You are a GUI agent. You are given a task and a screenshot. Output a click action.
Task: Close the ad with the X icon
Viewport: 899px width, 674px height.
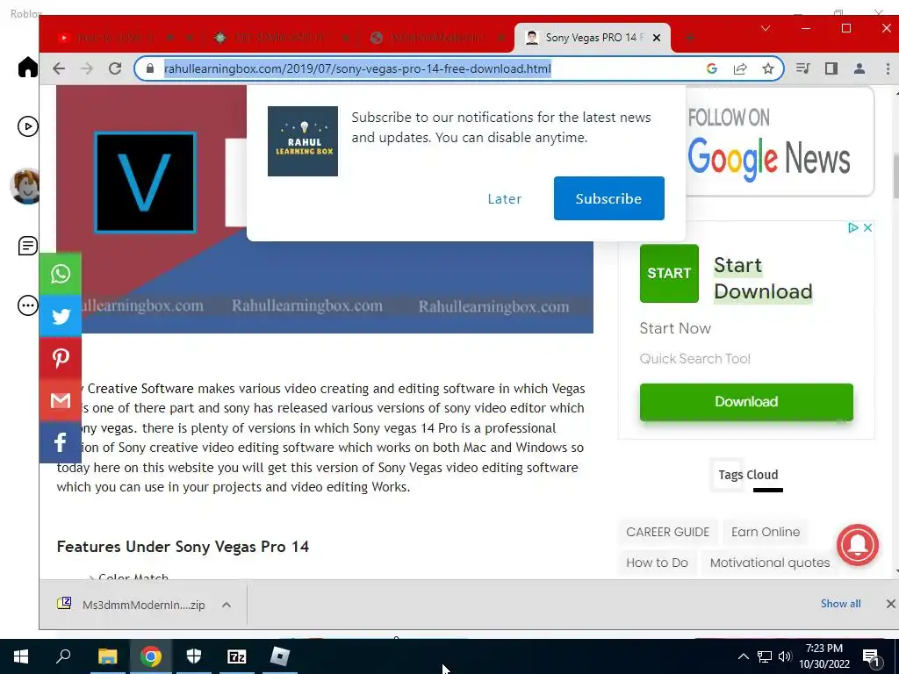tap(867, 227)
